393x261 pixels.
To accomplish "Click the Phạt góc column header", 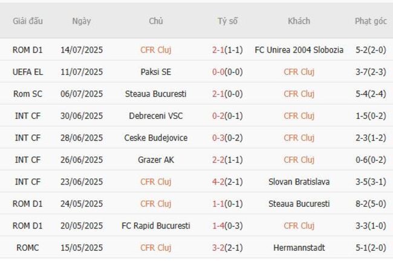I will [371, 21].
